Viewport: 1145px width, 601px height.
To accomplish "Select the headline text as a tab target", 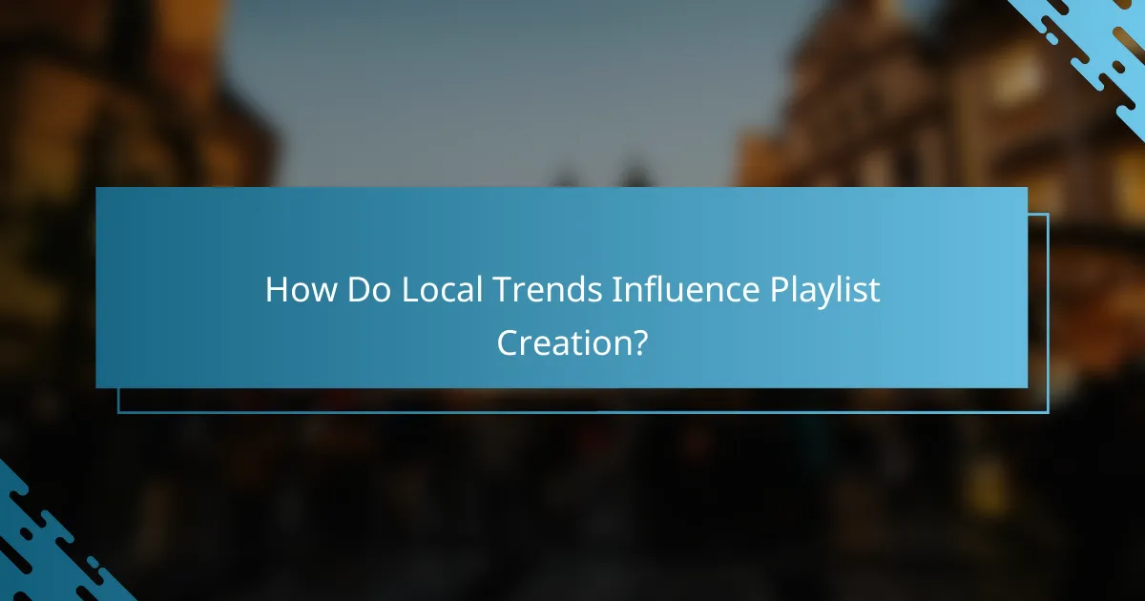I will 571,315.
